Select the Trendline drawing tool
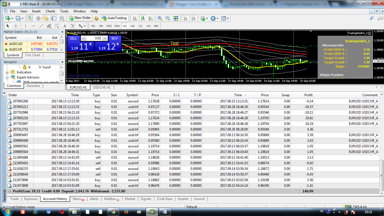 41,26
